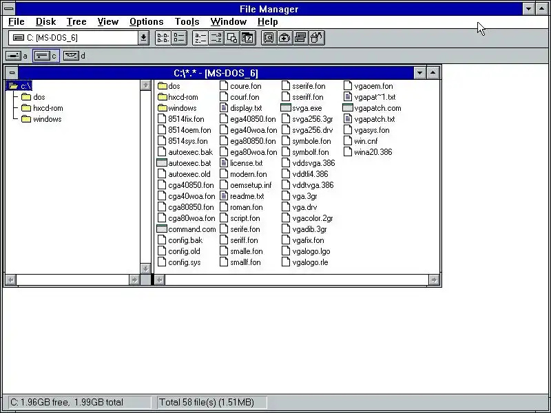The width and height of the screenshot is (551, 413).
Task: Sort files by type (.a-.z button)
Action: point(216,38)
